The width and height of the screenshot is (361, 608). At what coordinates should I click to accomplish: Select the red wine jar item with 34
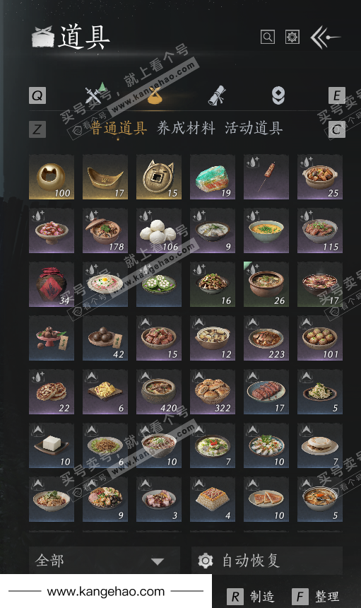tap(52, 284)
